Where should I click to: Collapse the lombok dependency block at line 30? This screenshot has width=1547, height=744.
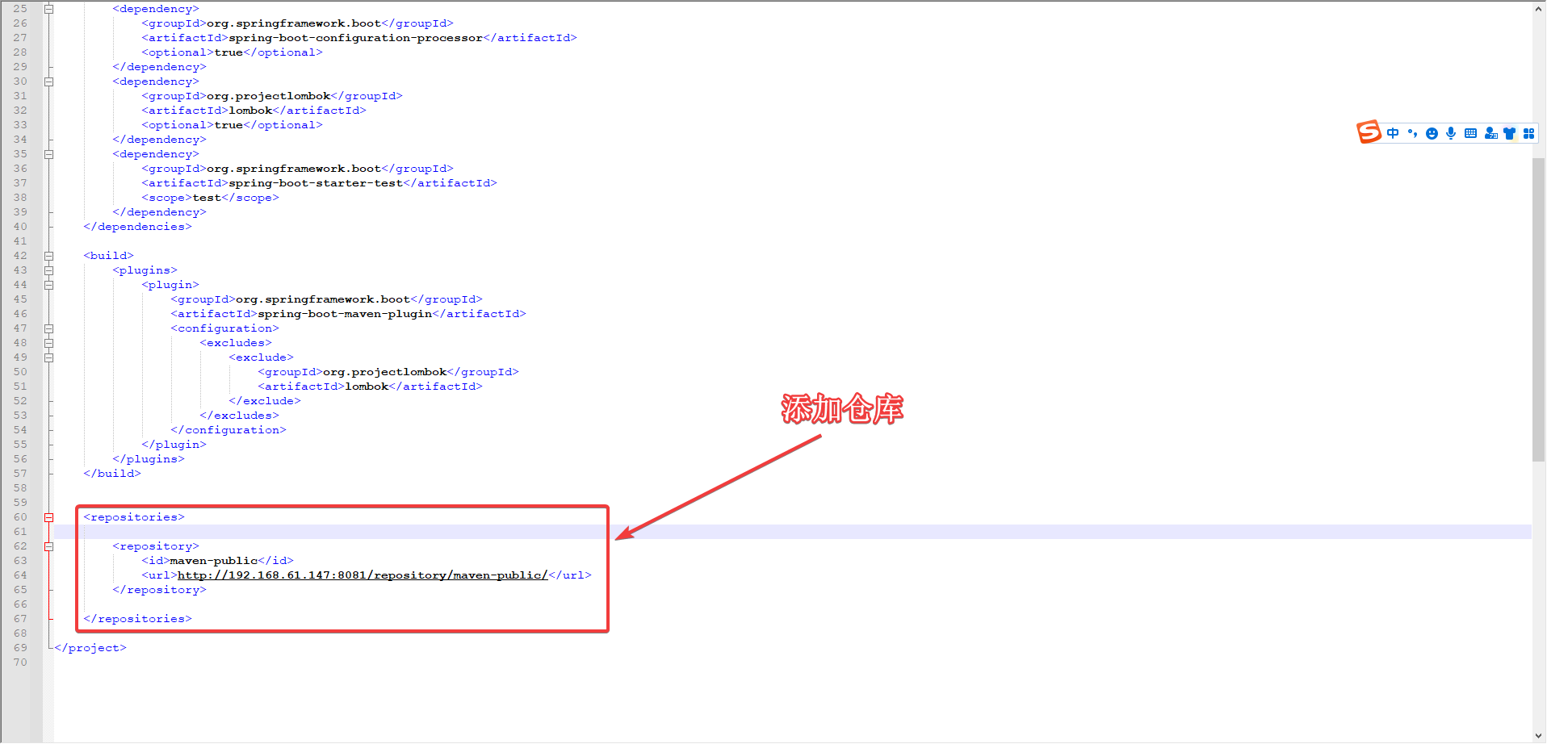pos(48,81)
